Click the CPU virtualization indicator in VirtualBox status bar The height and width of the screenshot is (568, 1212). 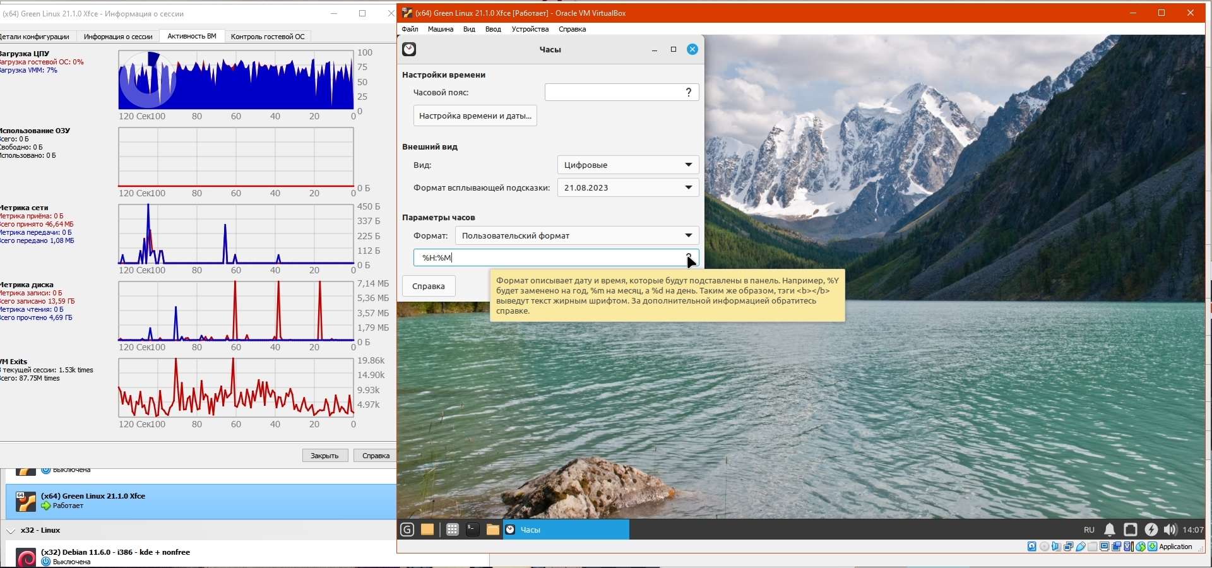click(x=1128, y=547)
